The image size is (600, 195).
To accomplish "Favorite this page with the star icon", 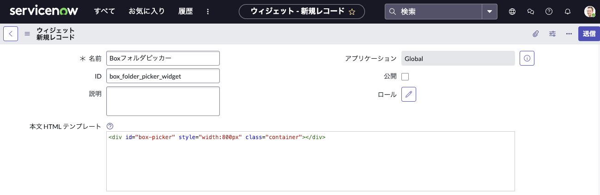I will [352, 12].
